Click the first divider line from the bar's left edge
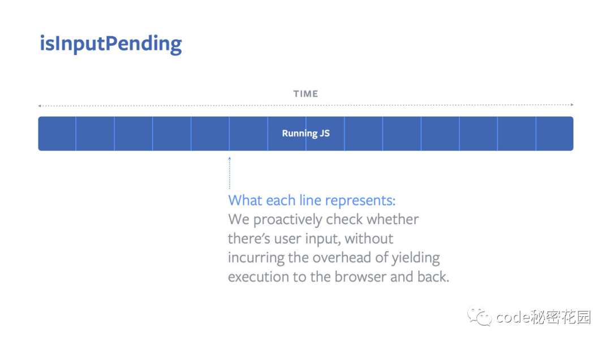This screenshot has width=611, height=344. [x=76, y=134]
